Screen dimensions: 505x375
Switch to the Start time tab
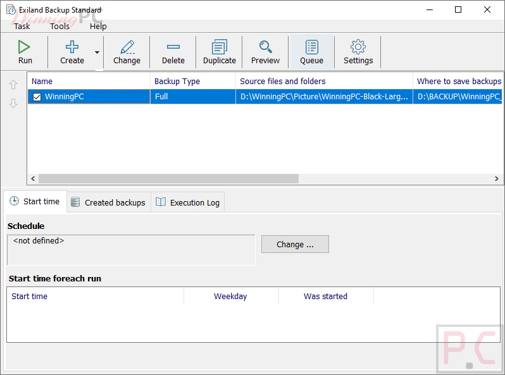35,202
